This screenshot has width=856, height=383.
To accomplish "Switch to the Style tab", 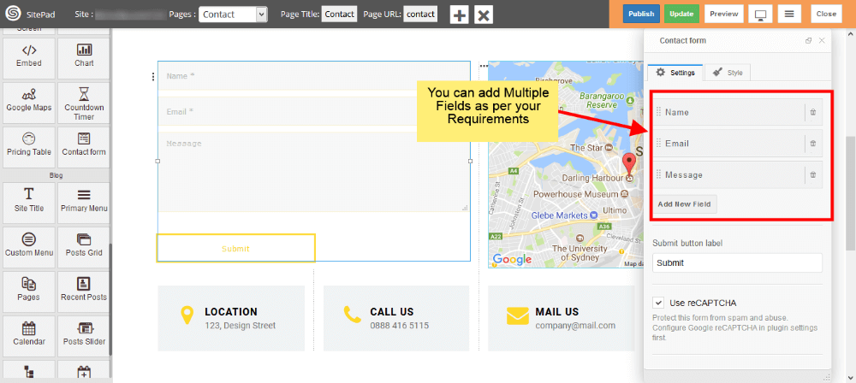I will coord(728,73).
